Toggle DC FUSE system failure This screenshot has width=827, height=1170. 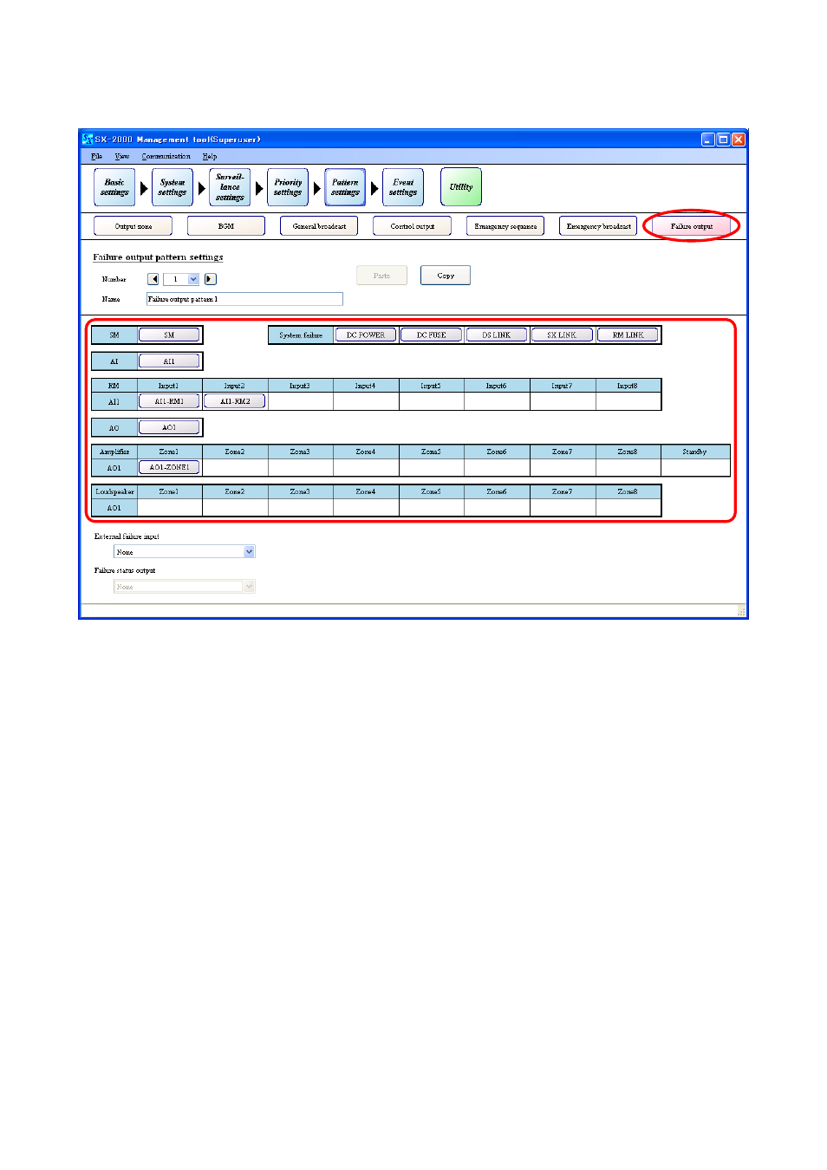tap(431, 335)
